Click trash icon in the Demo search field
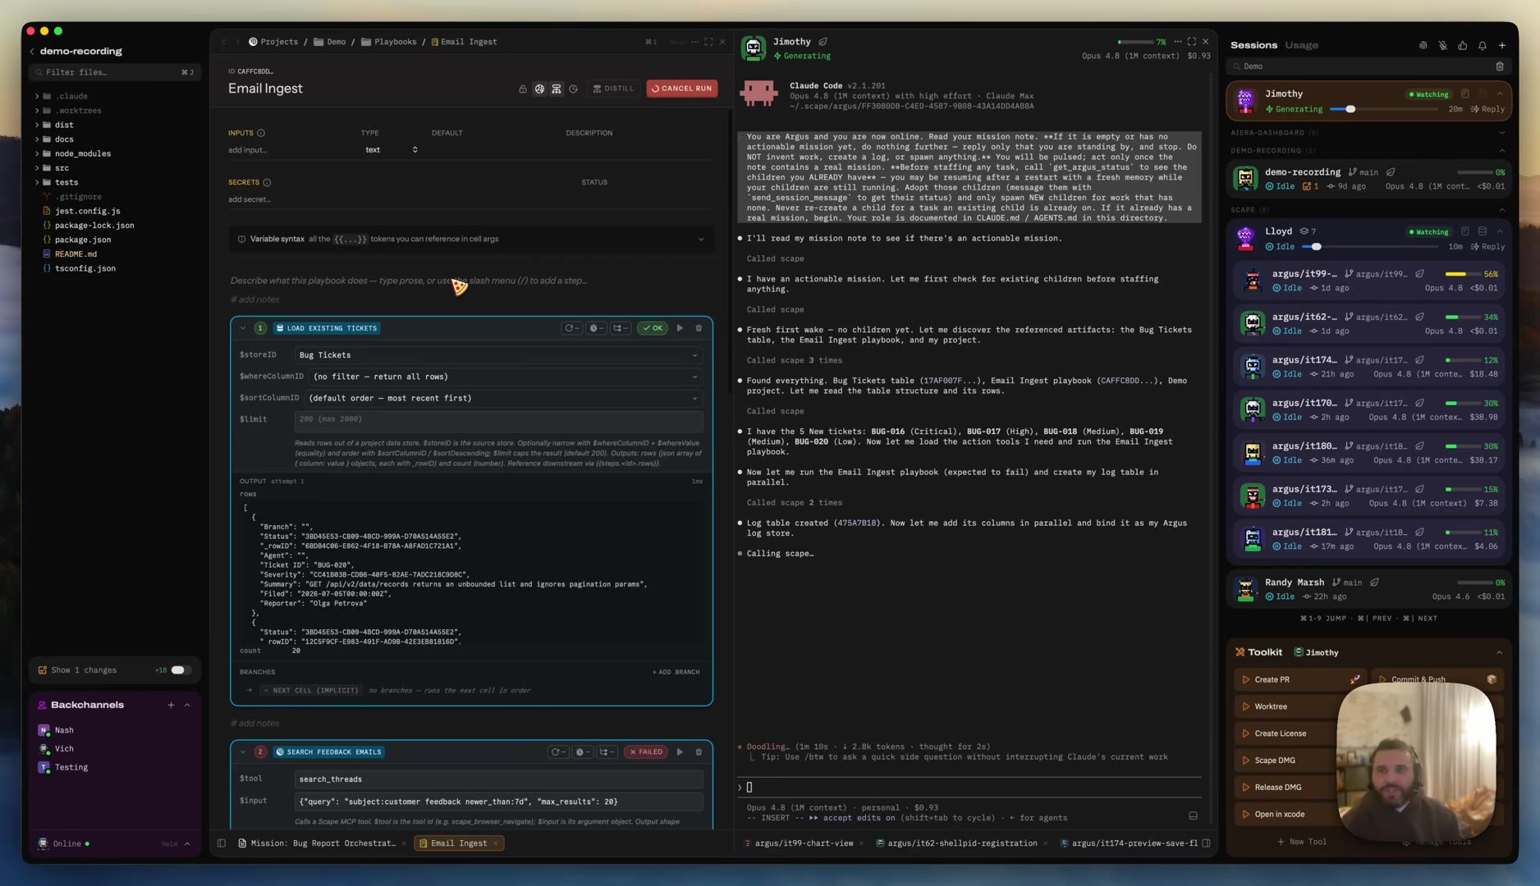The width and height of the screenshot is (1540, 886). point(1500,66)
